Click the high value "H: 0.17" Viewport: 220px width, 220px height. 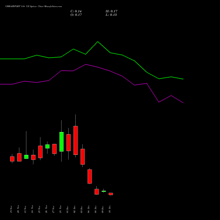point(111,11)
